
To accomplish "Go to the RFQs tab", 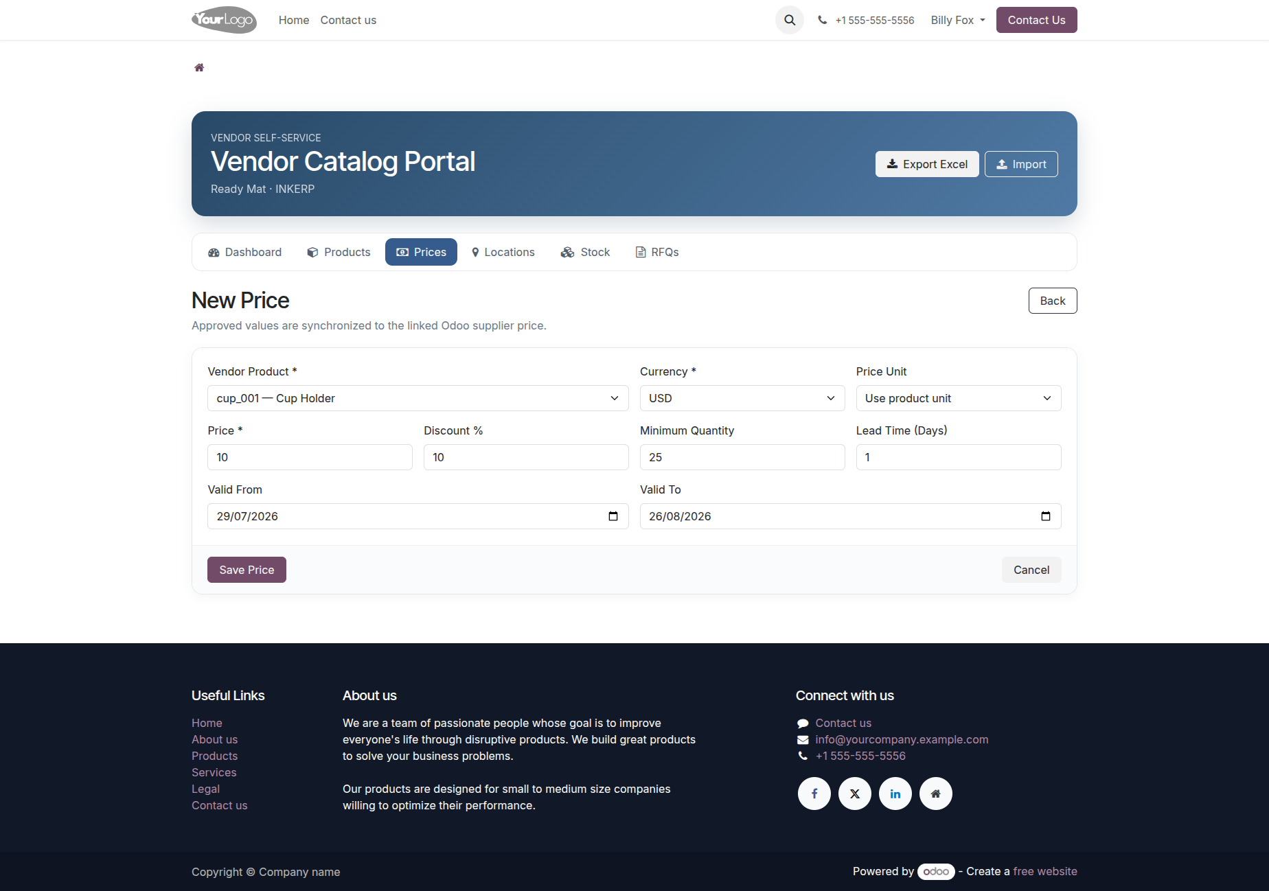I will pyautogui.click(x=657, y=252).
